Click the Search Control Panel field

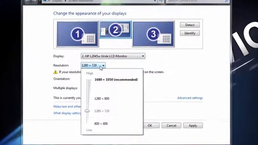click(x=198, y=1)
